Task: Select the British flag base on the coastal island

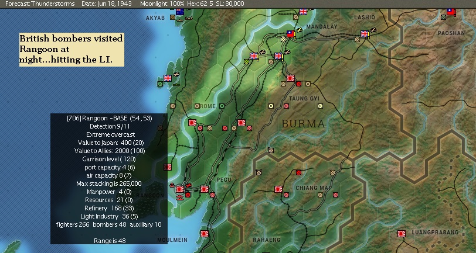Action: (168, 78)
